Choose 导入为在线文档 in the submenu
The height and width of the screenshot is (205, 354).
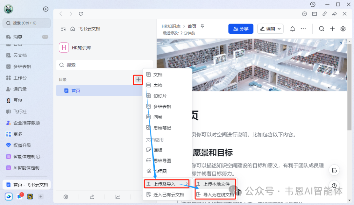click(215, 195)
